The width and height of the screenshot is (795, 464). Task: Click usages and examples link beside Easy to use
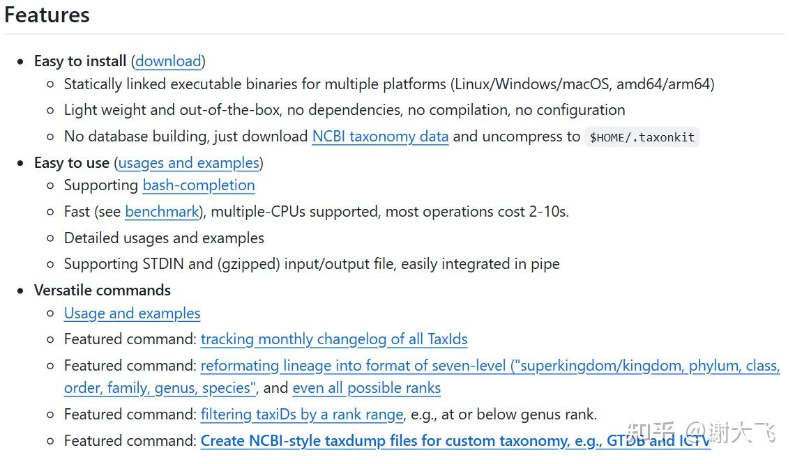click(188, 163)
